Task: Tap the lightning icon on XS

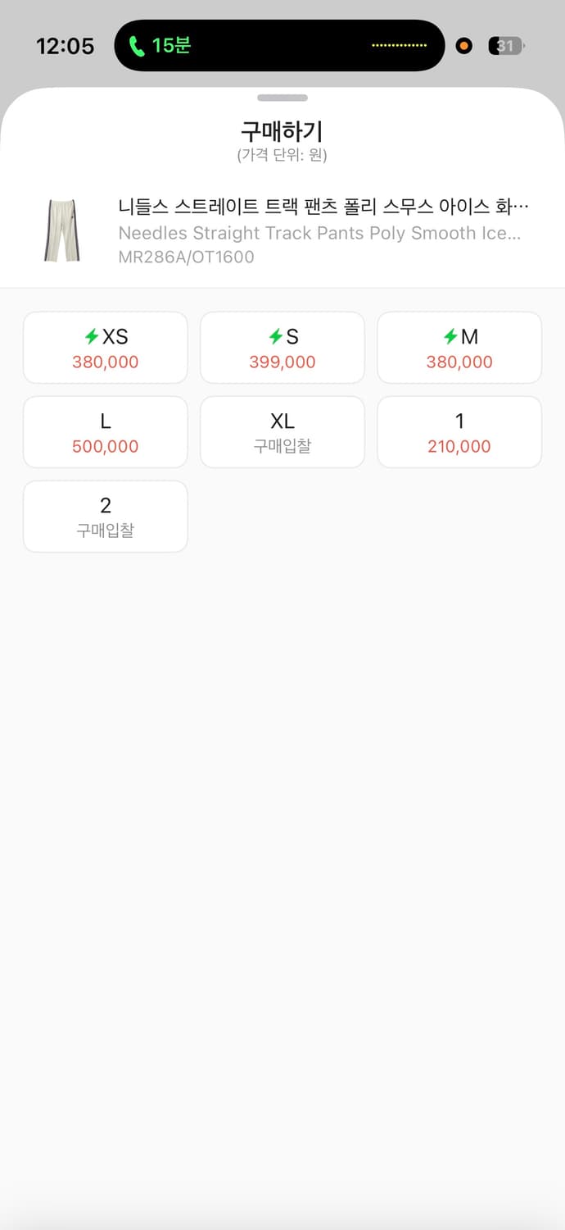Action: click(x=92, y=336)
